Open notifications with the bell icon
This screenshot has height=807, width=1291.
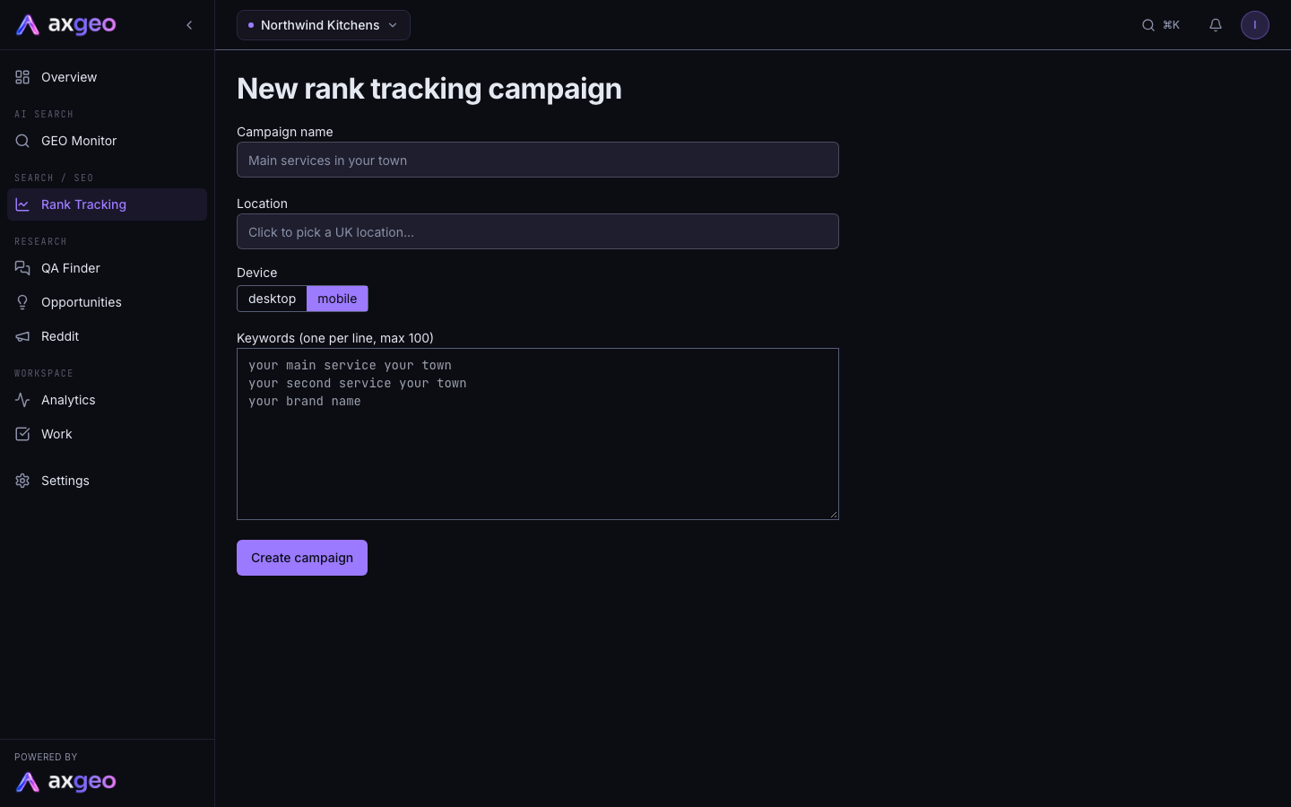1216,25
